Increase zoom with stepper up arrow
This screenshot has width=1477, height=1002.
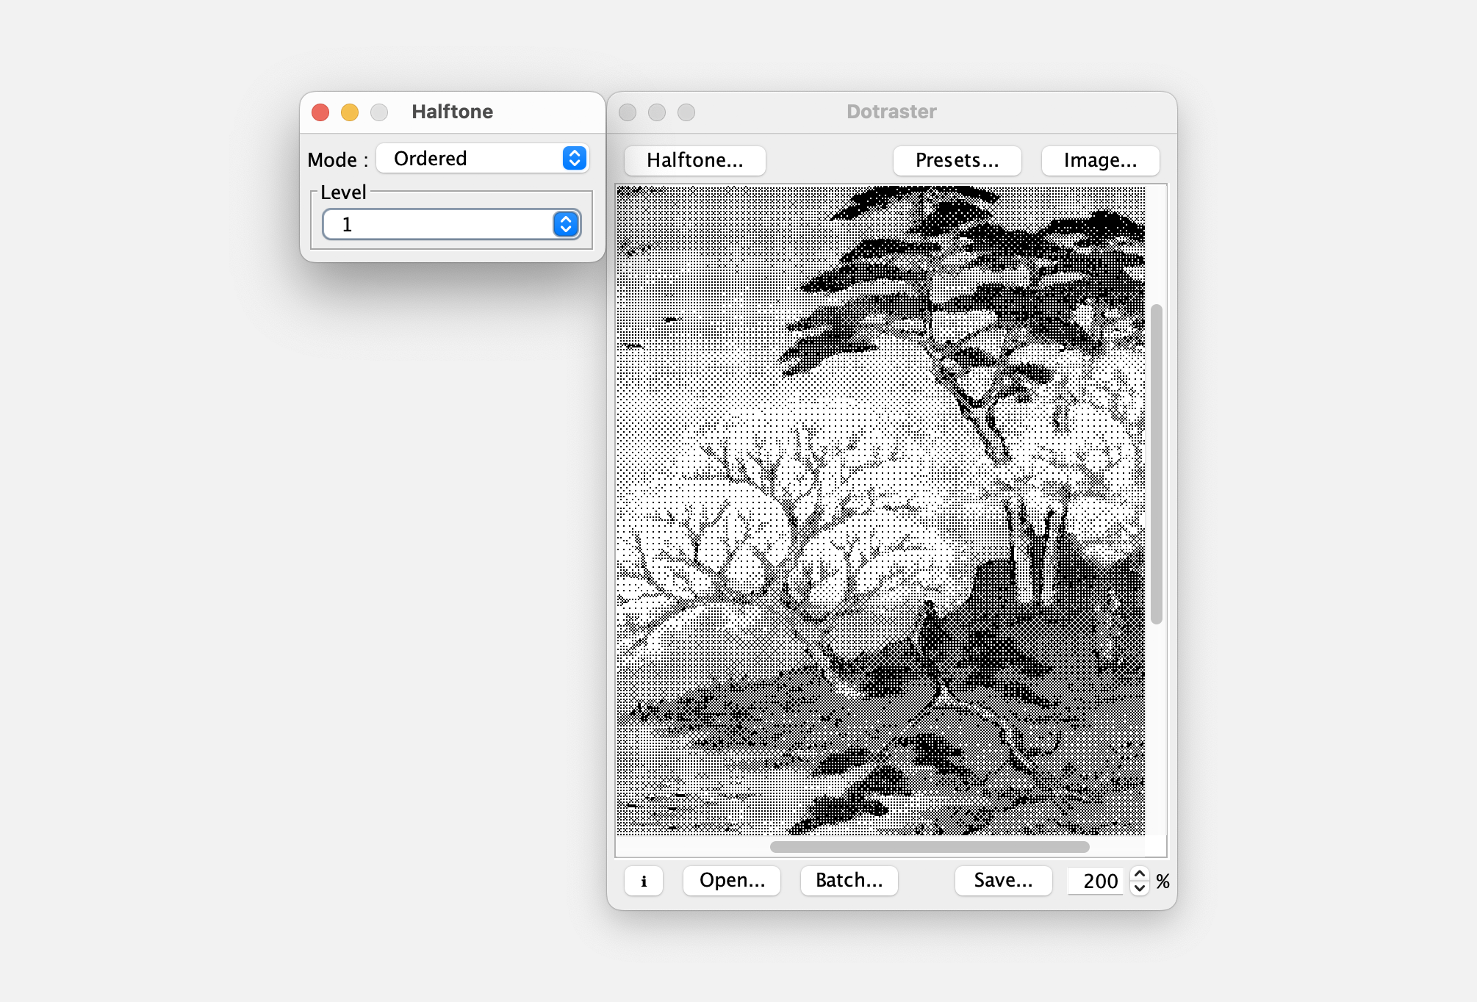(1140, 873)
